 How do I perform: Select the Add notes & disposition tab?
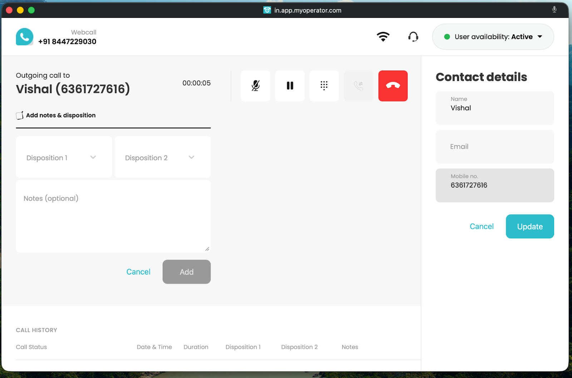(x=61, y=115)
